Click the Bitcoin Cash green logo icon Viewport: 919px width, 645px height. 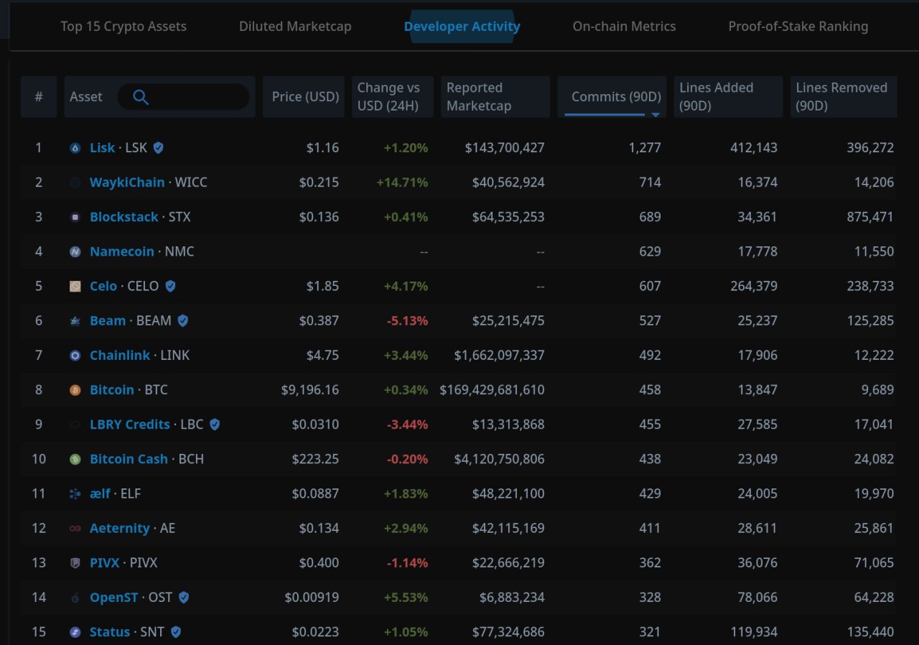click(x=75, y=459)
